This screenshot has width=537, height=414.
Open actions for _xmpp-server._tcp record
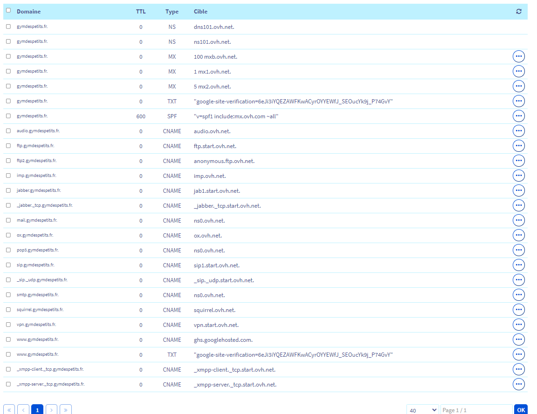(x=518, y=384)
